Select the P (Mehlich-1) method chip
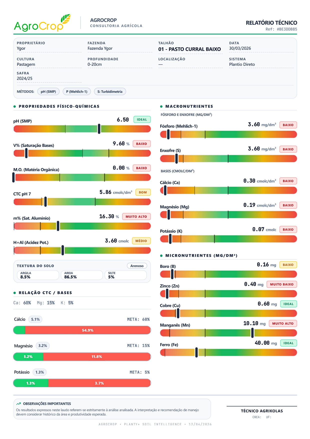 [77, 92]
